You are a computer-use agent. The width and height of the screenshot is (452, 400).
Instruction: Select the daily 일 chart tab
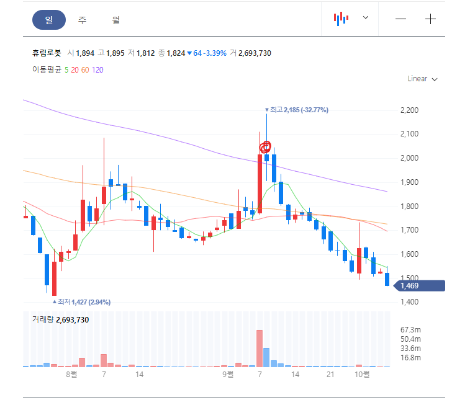(48, 20)
